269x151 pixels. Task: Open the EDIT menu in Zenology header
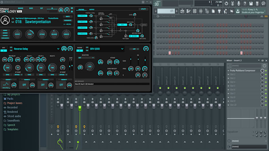pyautogui.click(x=42, y=8)
